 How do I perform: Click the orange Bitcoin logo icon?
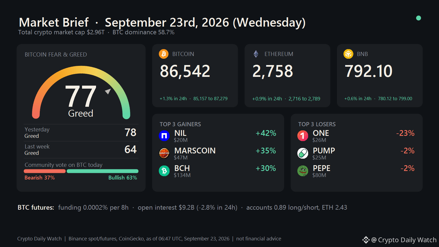(x=164, y=54)
